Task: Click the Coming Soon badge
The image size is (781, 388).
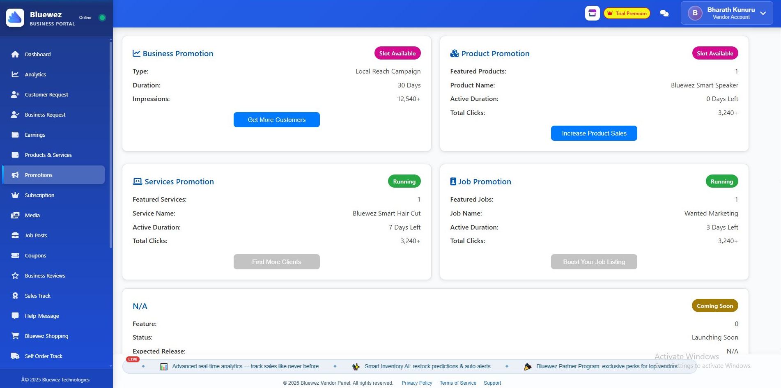Action: 715,306
